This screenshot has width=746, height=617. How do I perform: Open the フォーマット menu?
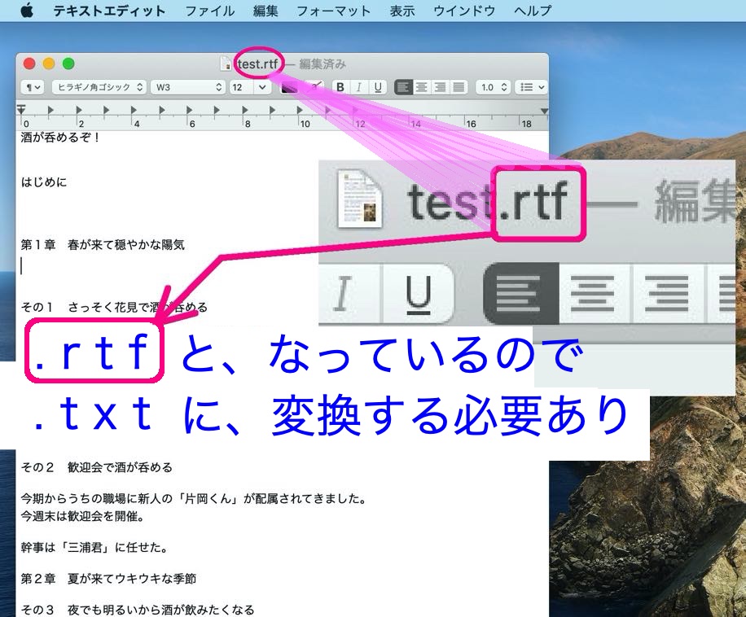[x=333, y=11]
